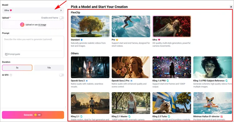
Task: Select the Kling 2.1 cyclist thumbnail
Action: tap(90, 103)
